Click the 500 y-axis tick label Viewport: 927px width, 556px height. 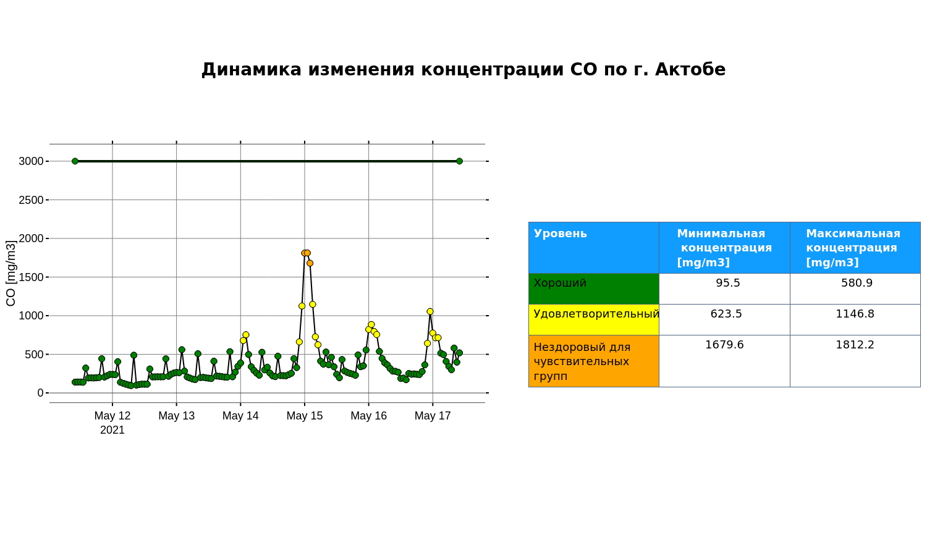34,355
